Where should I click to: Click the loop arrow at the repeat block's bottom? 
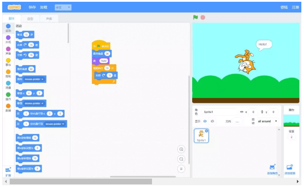(114, 81)
